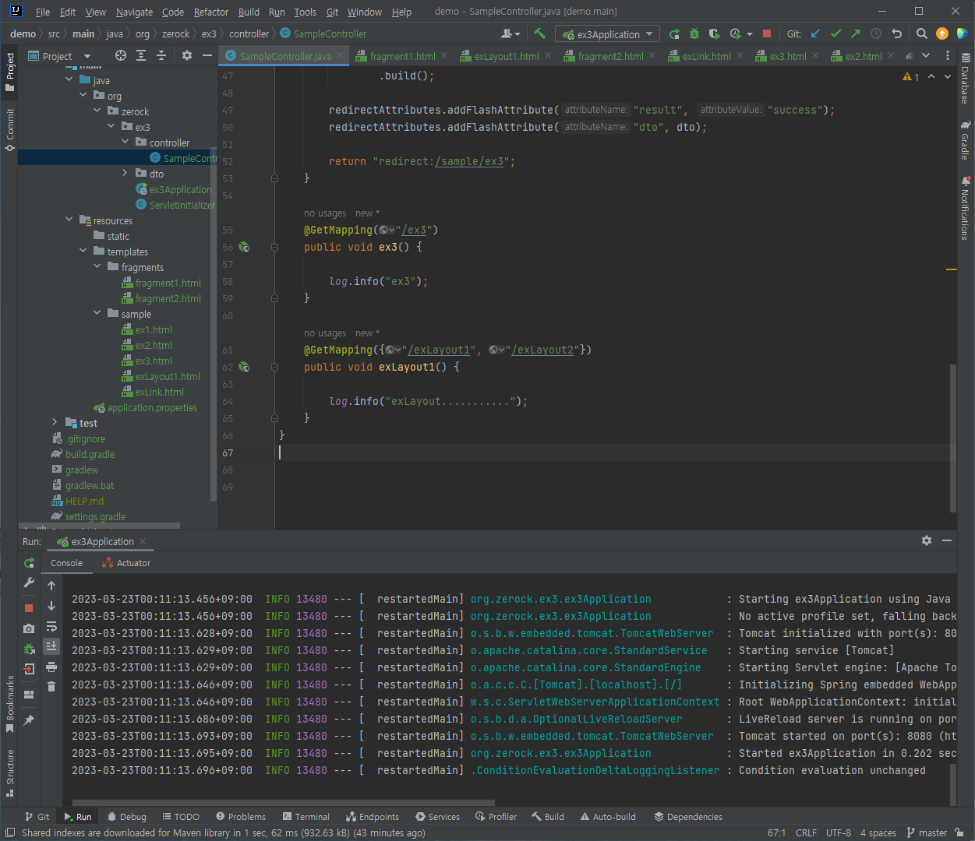This screenshot has height=841, width=975.
Task: Open Search Everywhere magnifier
Action: [x=922, y=33]
